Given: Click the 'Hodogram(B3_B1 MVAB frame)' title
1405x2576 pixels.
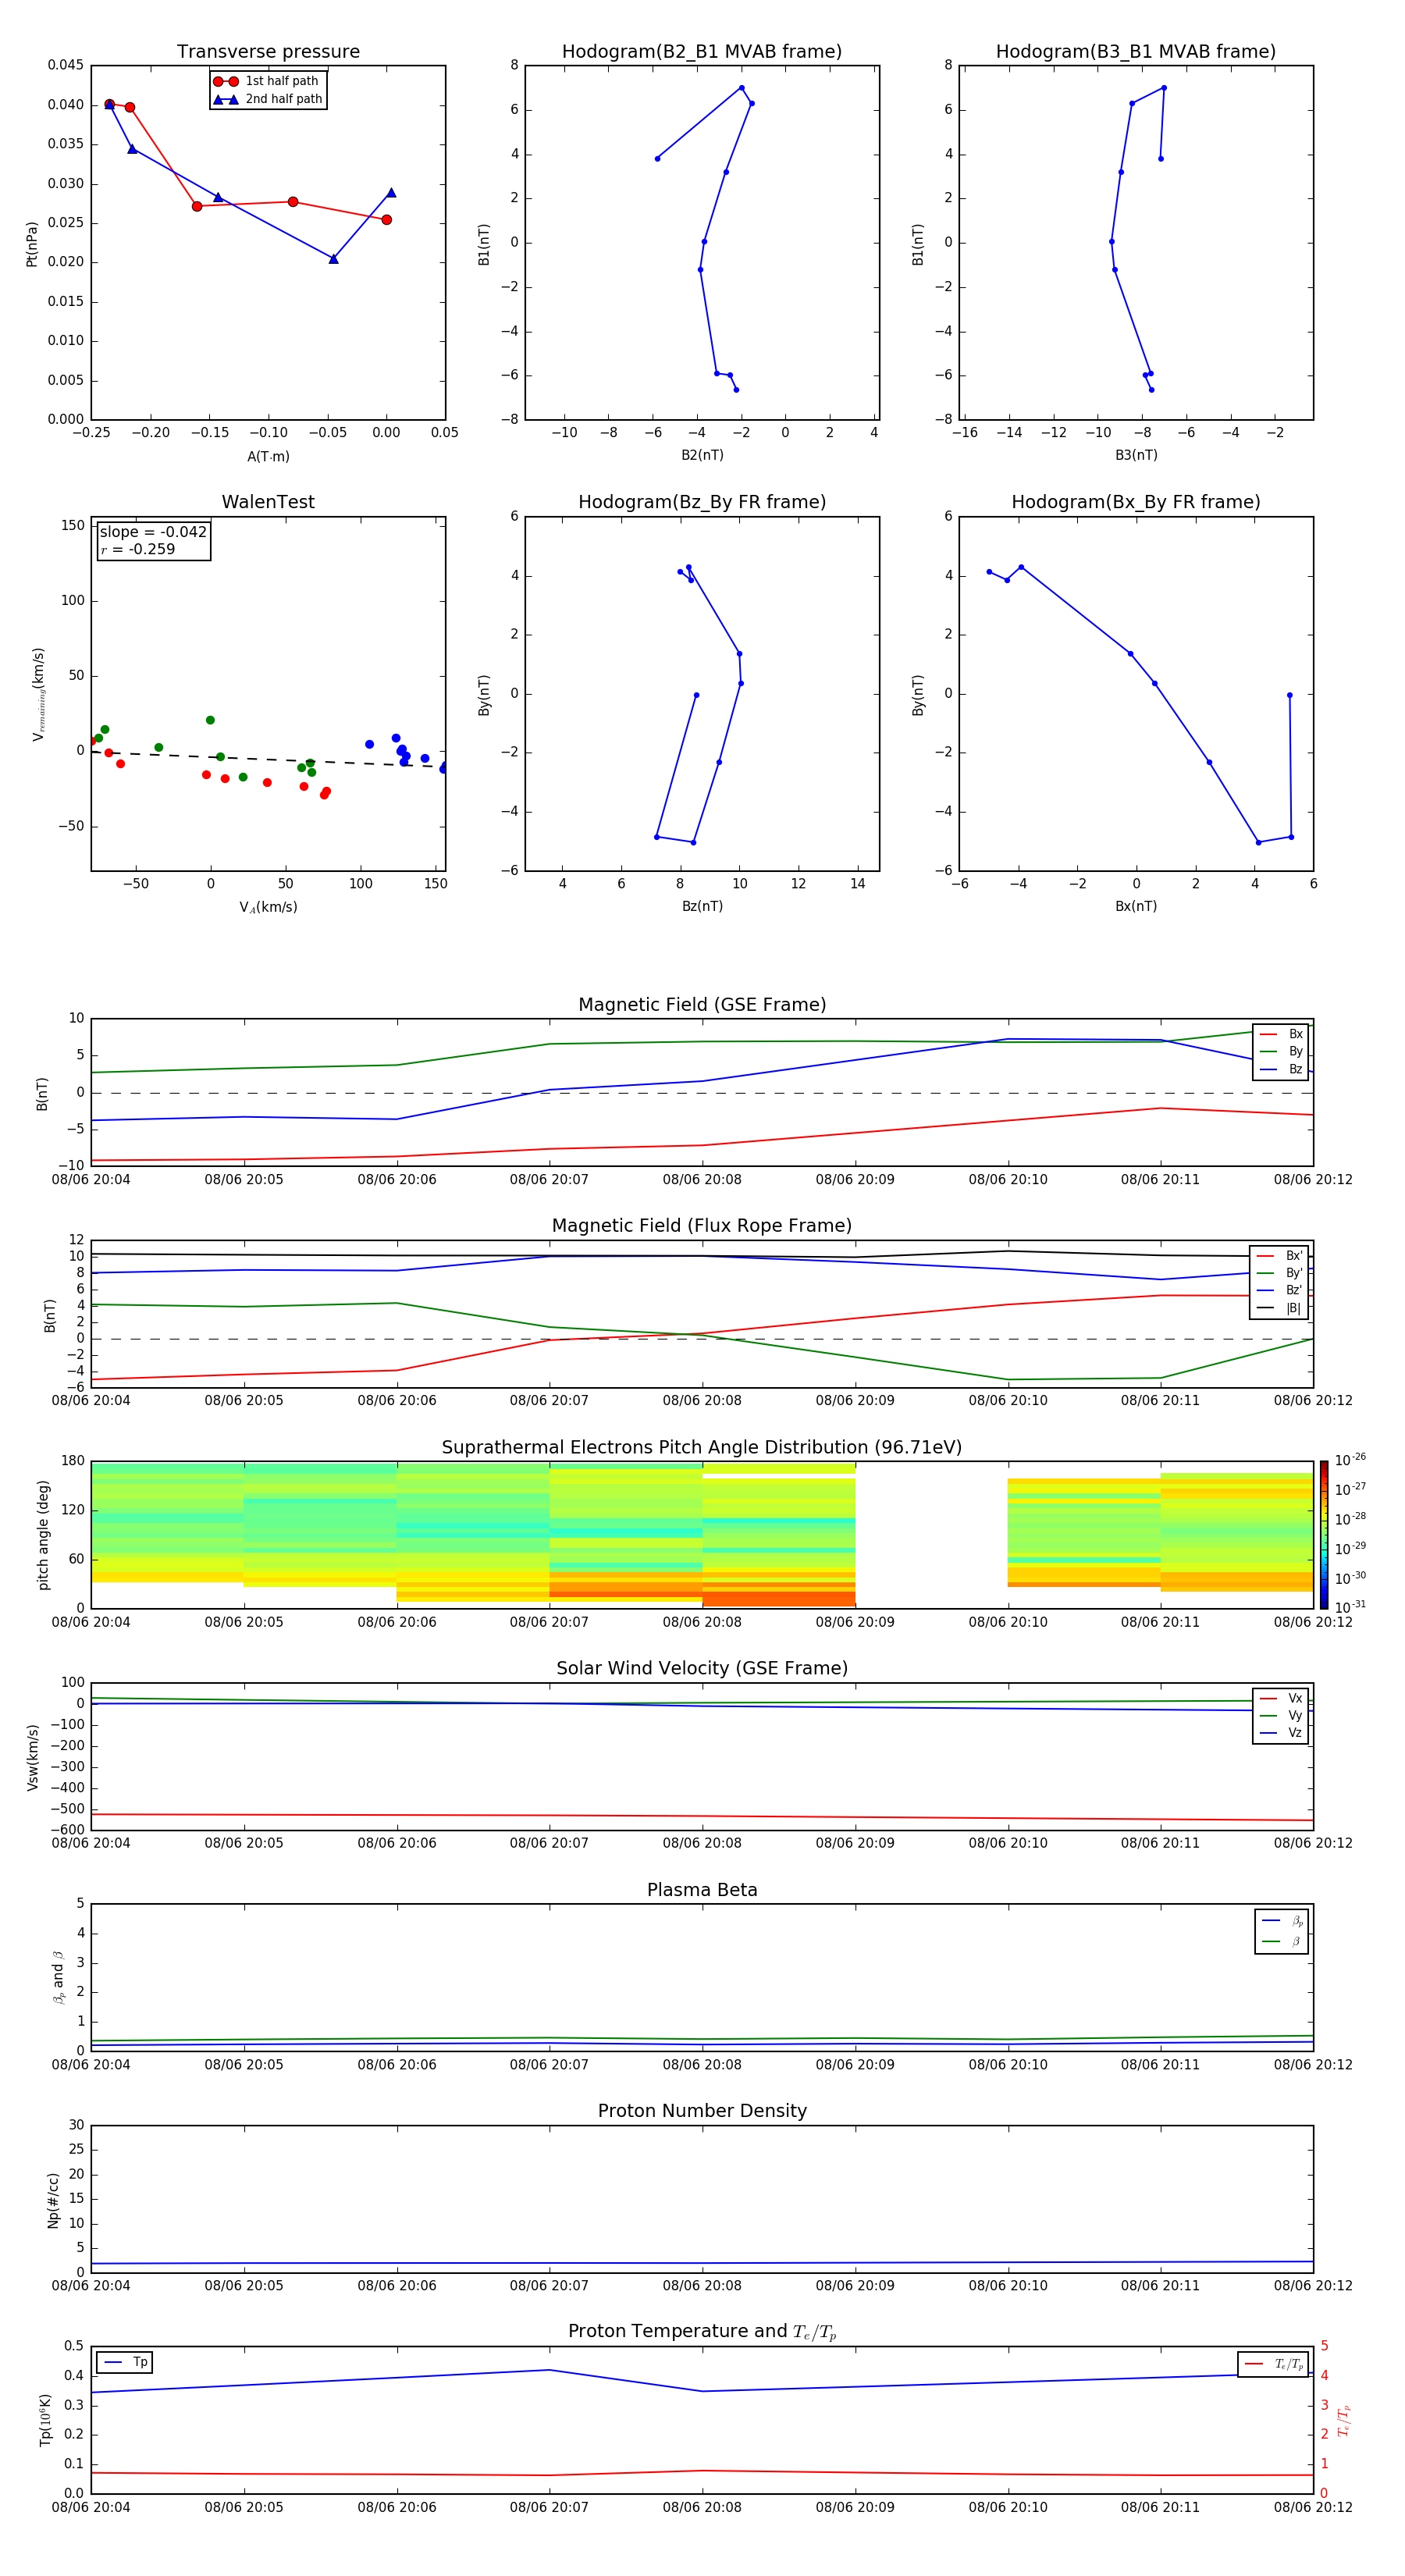Looking at the screenshot, I should coord(1136,52).
